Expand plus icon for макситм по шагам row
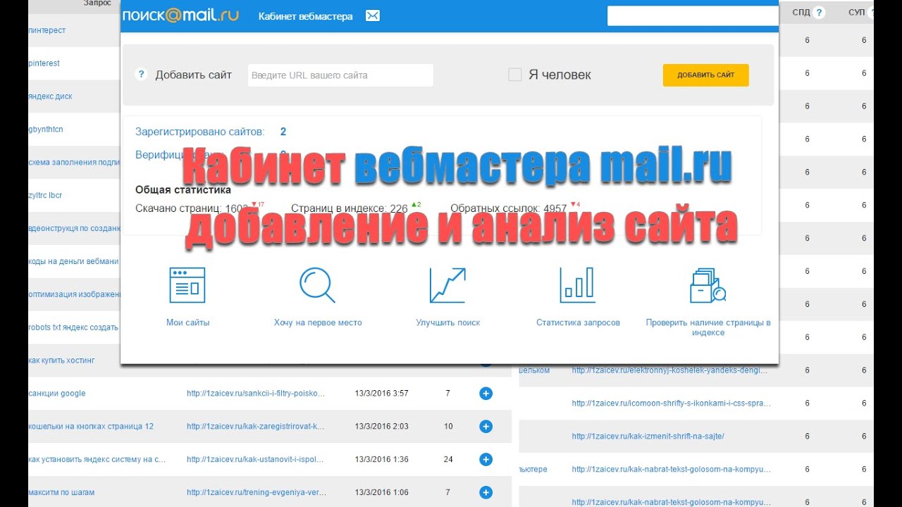 [486, 492]
